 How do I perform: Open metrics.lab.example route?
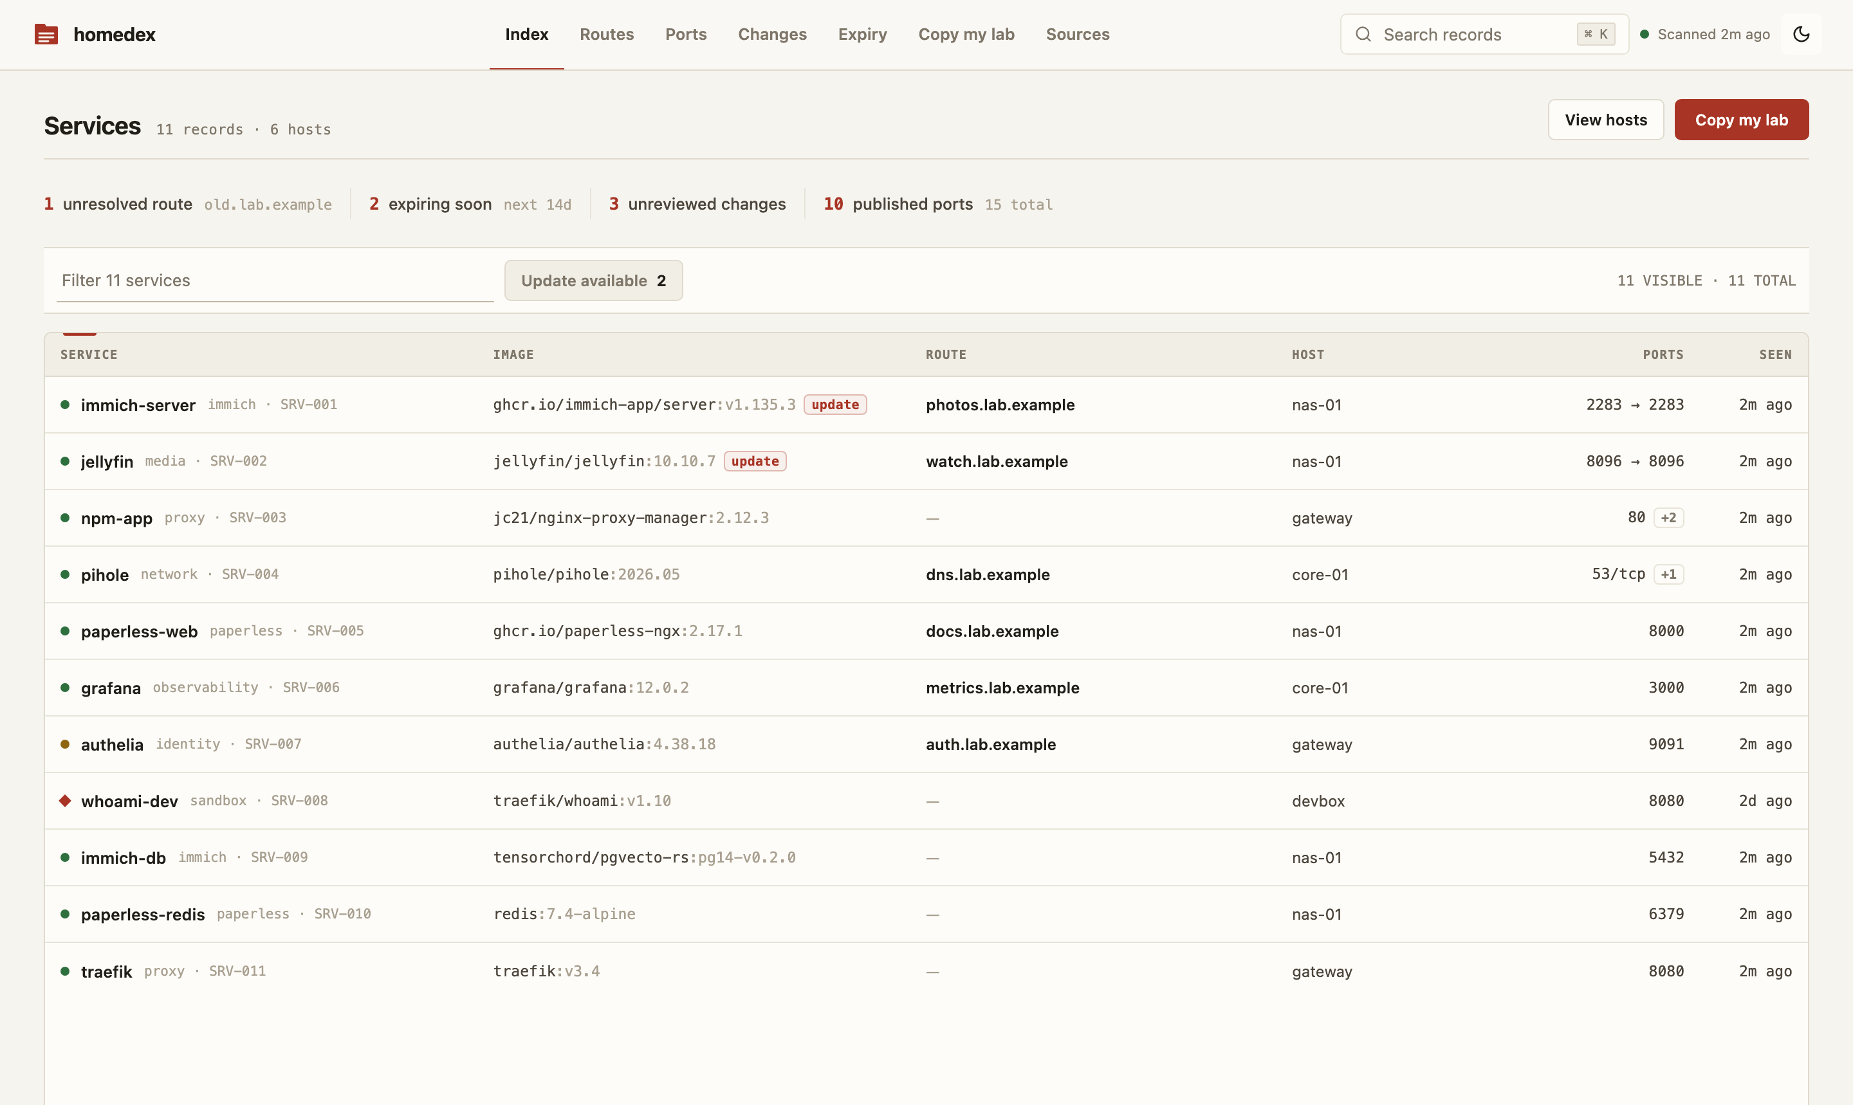tap(1002, 688)
